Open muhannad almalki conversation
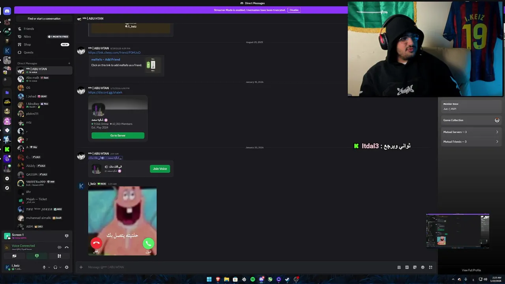The width and height of the screenshot is (505, 284). (44, 218)
